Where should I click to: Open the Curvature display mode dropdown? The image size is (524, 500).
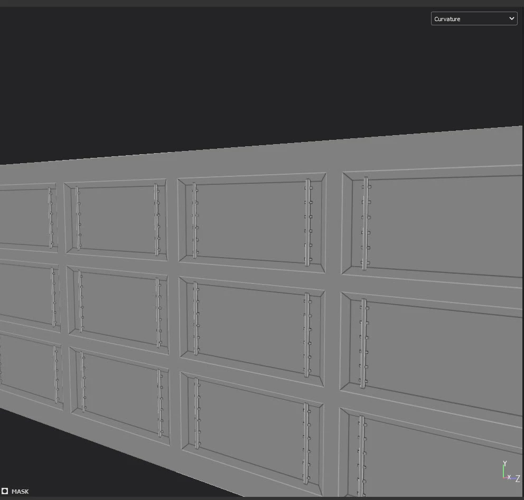click(x=474, y=18)
